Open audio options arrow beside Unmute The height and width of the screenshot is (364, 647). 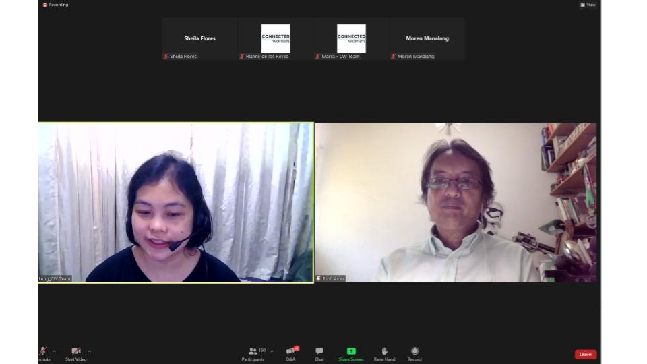point(54,351)
